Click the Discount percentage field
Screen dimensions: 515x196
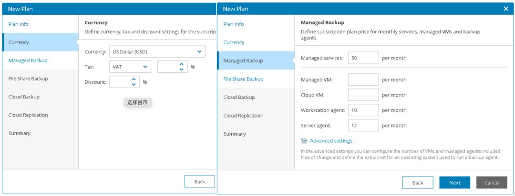pos(124,82)
